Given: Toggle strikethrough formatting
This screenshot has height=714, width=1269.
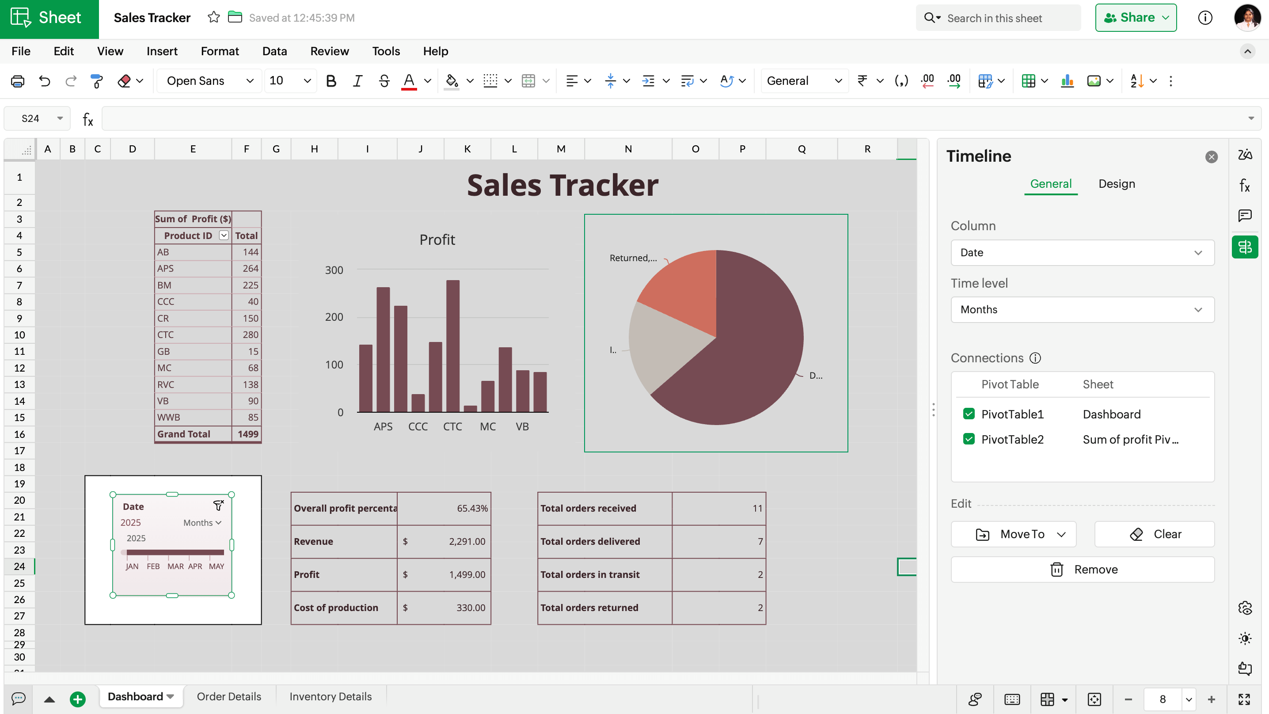Looking at the screenshot, I should coord(384,81).
